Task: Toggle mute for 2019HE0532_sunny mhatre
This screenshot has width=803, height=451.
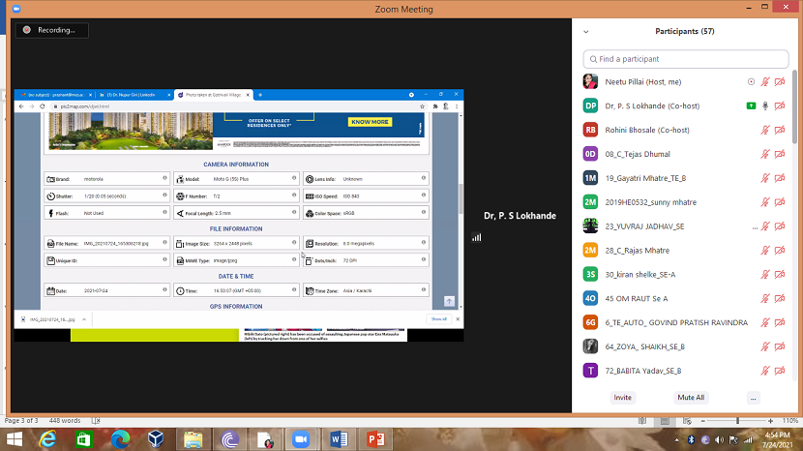Action: click(x=765, y=202)
